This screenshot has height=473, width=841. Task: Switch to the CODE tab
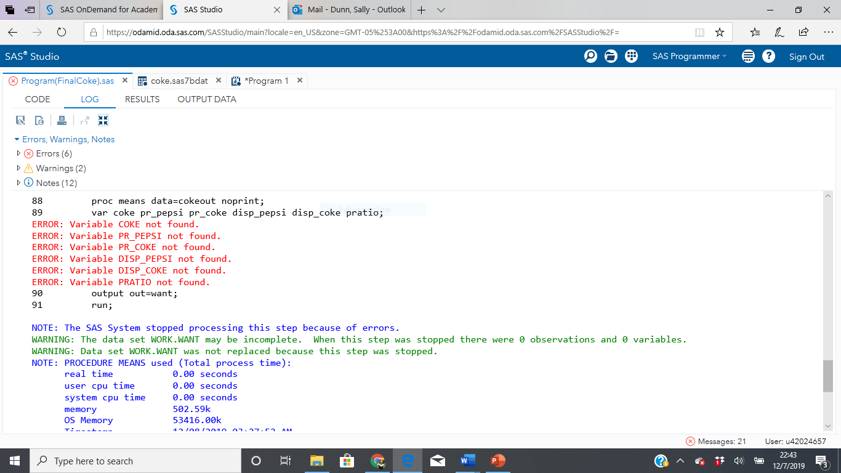pos(38,99)
